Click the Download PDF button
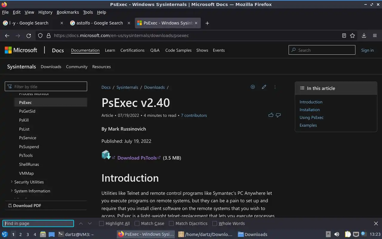This screenshot has height=239, width=382. point(24,206)
